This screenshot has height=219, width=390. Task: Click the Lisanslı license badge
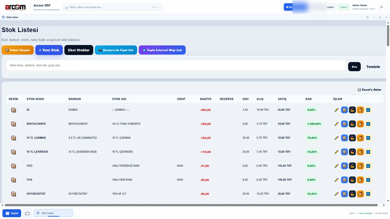coord(343,7)
